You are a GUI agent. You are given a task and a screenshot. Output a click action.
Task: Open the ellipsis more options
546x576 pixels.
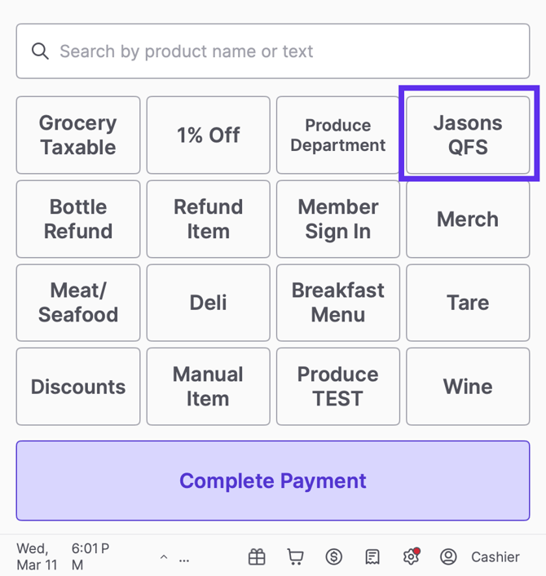(184, 558)
